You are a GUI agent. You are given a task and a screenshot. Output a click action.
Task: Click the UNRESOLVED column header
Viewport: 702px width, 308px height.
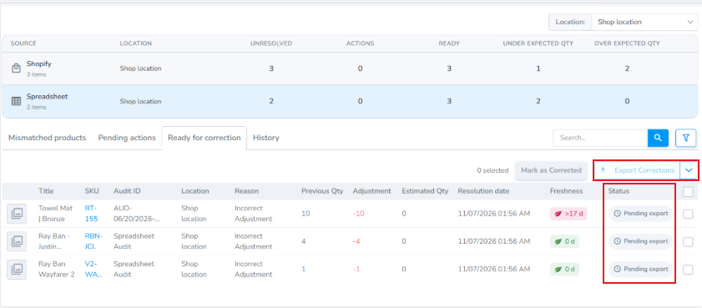(270, 43)
